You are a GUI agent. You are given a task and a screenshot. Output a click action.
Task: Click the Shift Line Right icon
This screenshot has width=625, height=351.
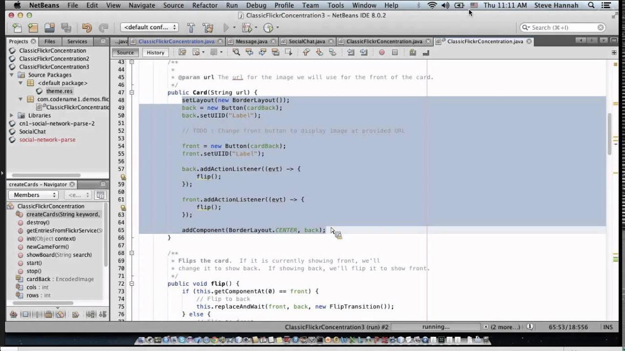(364, 52)
